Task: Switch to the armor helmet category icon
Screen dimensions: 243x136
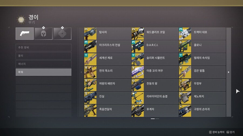Action: point(43,34)
